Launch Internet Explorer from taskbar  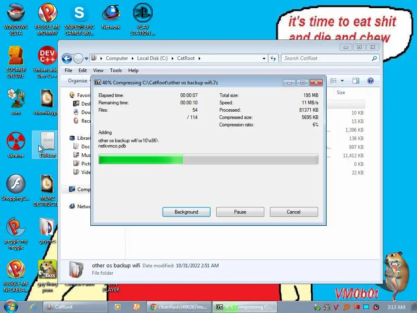tap(33, 307)
